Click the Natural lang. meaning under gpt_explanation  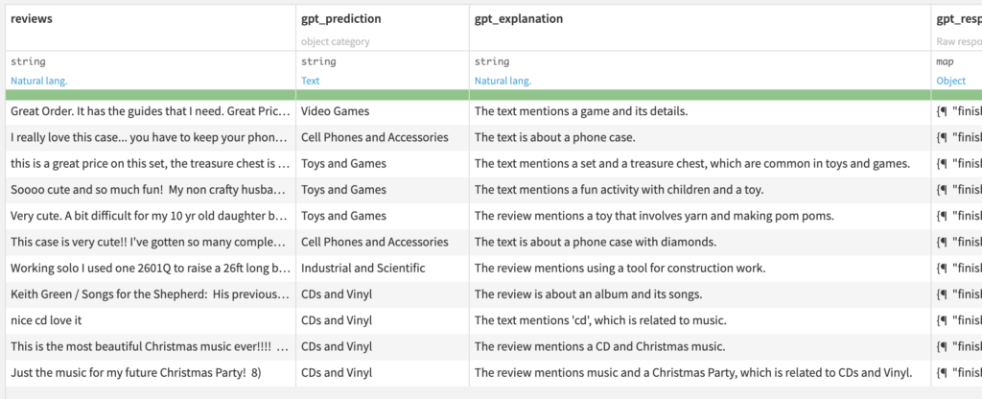[503, 81]
